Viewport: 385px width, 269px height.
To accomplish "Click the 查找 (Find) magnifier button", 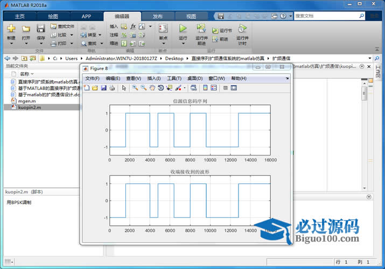I will (x=89, y=44).
